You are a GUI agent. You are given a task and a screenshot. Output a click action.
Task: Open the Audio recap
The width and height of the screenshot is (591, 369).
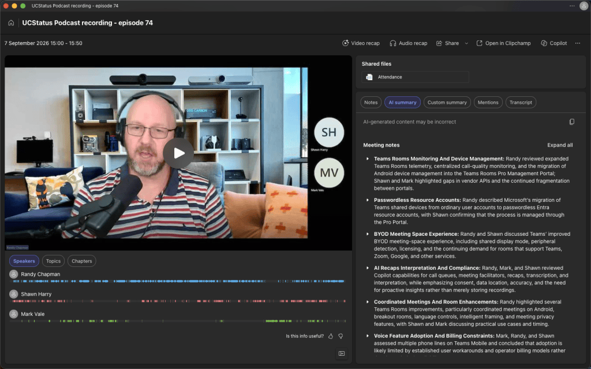[408, 43]
